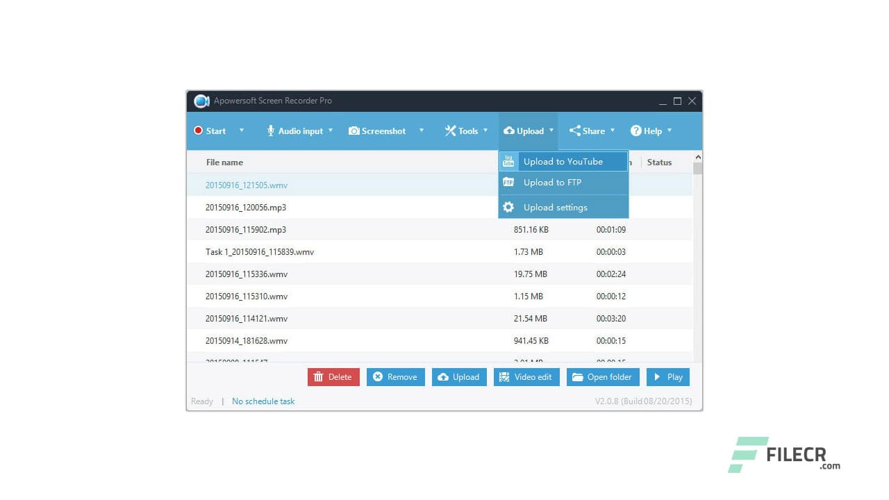
Task: Select Upload to YouTube menu entry
Action: pos(563,161)
